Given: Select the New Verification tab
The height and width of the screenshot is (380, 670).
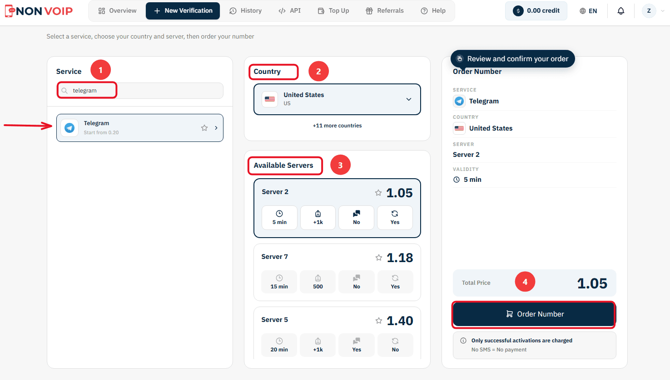Looking at the screenshot, I should click(183, 11).
